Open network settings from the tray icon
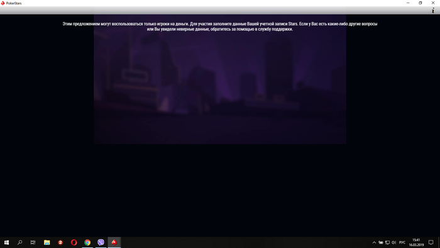Screen dimensions: 440x248 pyautogui.click(x=388, y=242)
